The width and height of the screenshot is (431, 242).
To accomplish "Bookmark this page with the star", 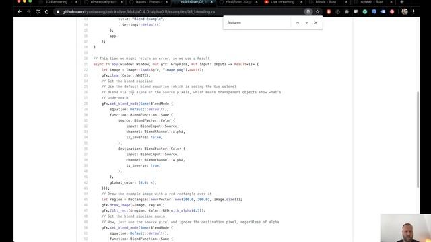I will tap(317, 12).
